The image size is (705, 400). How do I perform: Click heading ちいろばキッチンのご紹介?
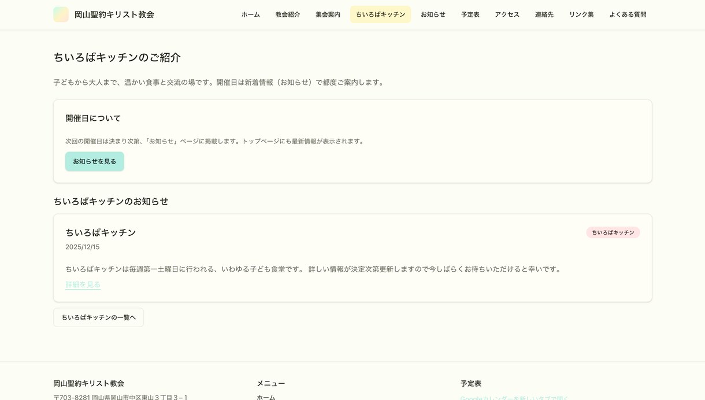click(117, 57)
